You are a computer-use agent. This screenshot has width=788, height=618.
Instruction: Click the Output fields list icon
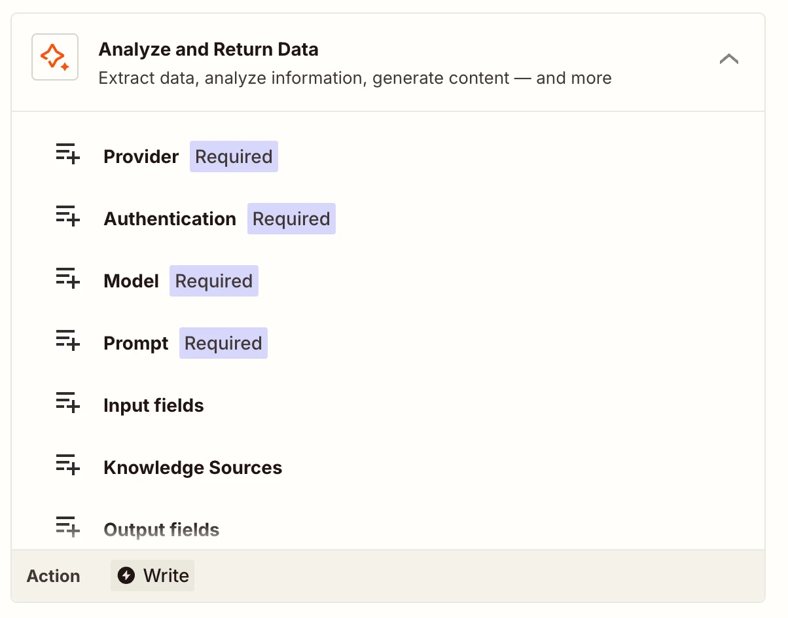point(67,527)
